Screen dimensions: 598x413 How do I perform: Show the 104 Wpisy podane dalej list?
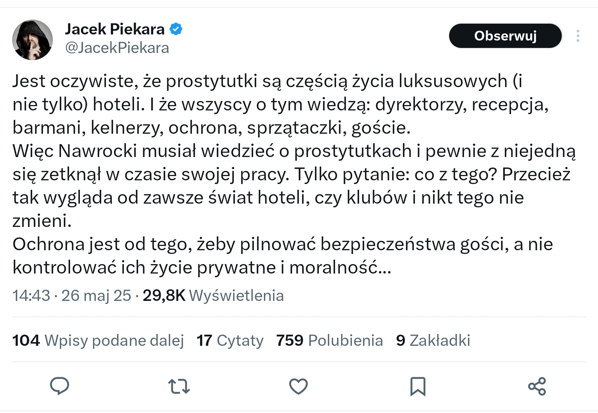[98, 340]
